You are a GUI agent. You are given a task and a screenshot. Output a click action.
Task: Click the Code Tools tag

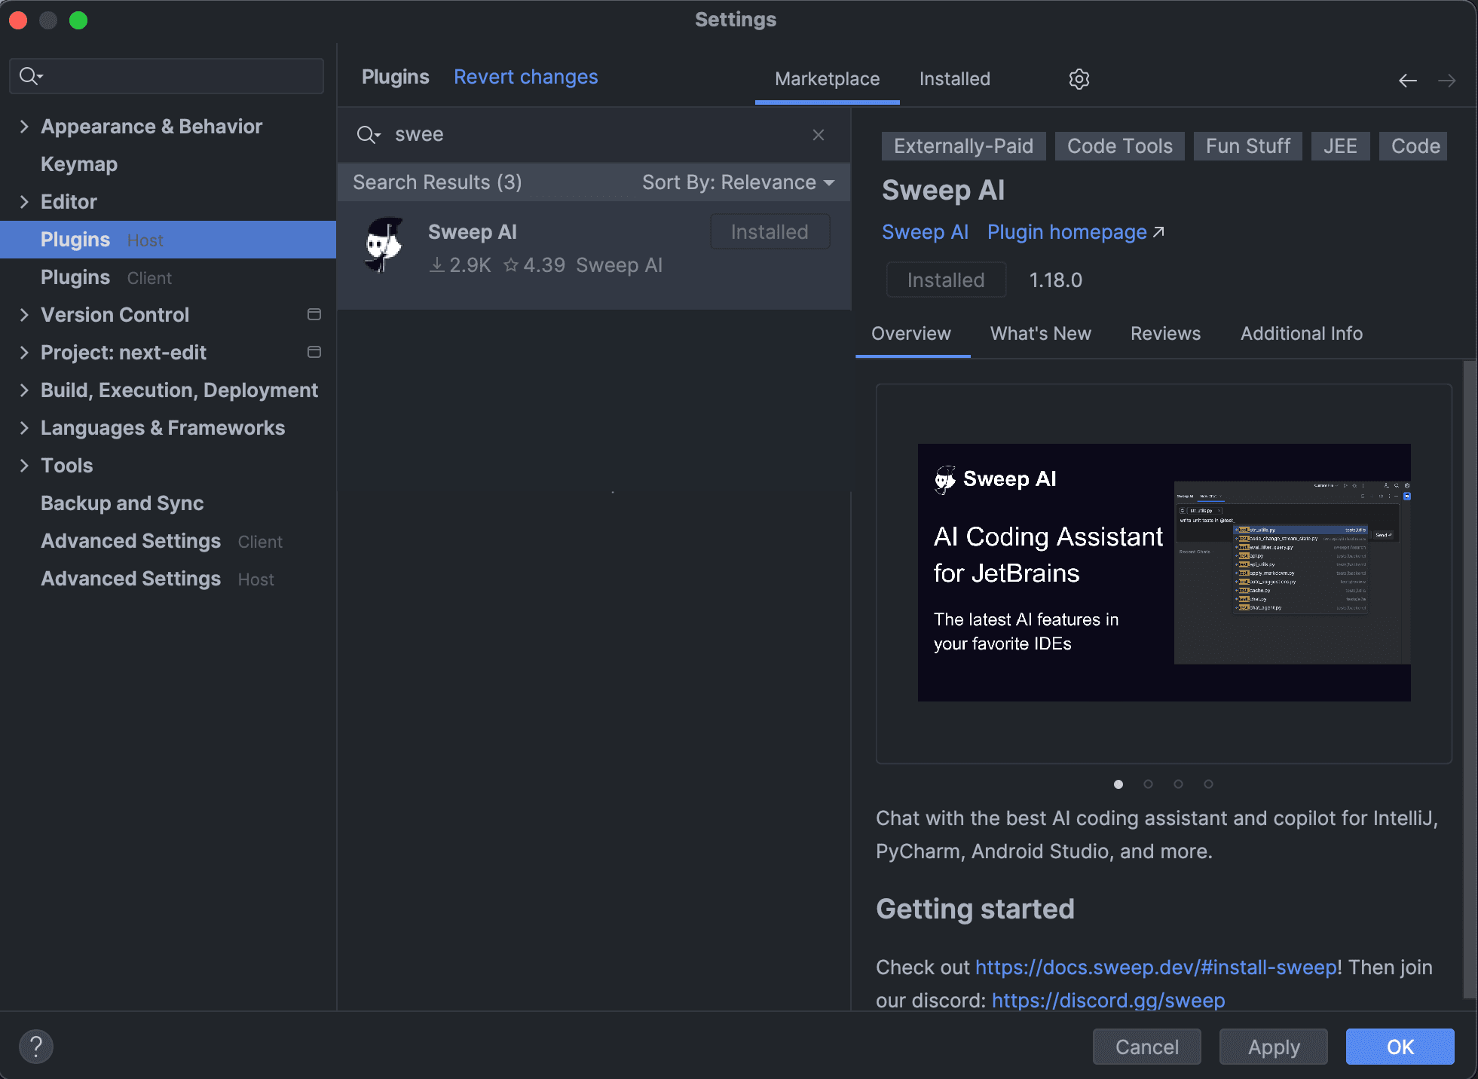point(1119,146)
